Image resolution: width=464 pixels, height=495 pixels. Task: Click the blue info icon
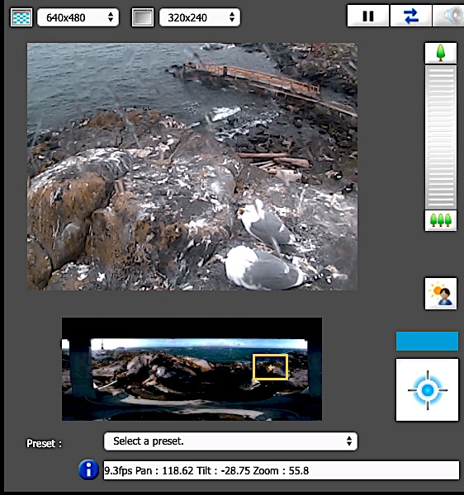pyautogui.click(x=88, y=469)
